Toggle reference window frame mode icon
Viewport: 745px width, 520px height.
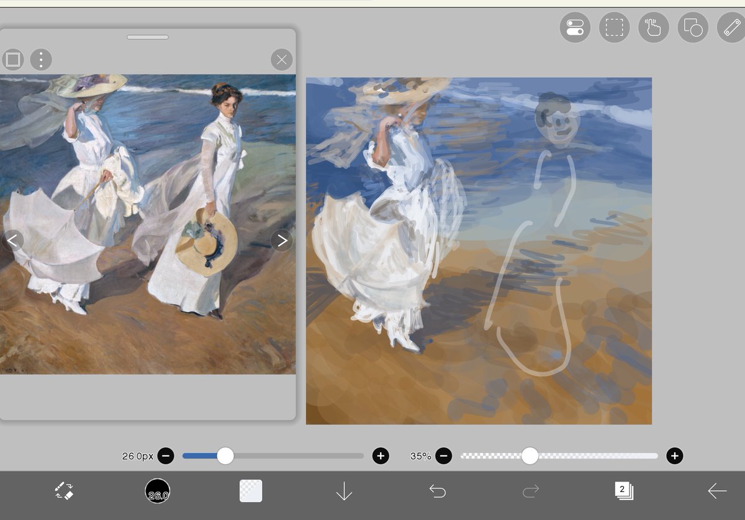pyautogui.click(x=12, y=60)
